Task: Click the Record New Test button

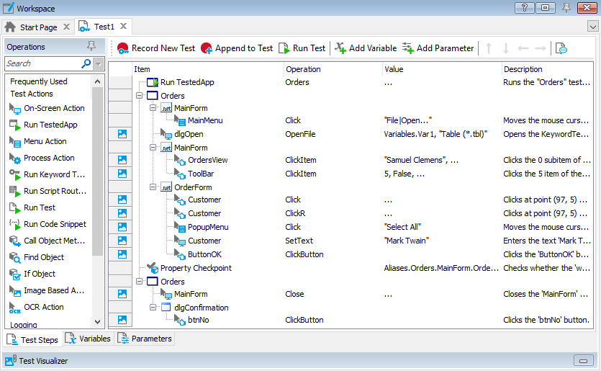Action: (x=156, y=48)
